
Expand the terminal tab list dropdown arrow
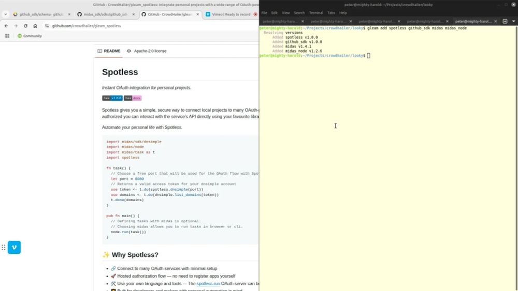pos(513,21)
